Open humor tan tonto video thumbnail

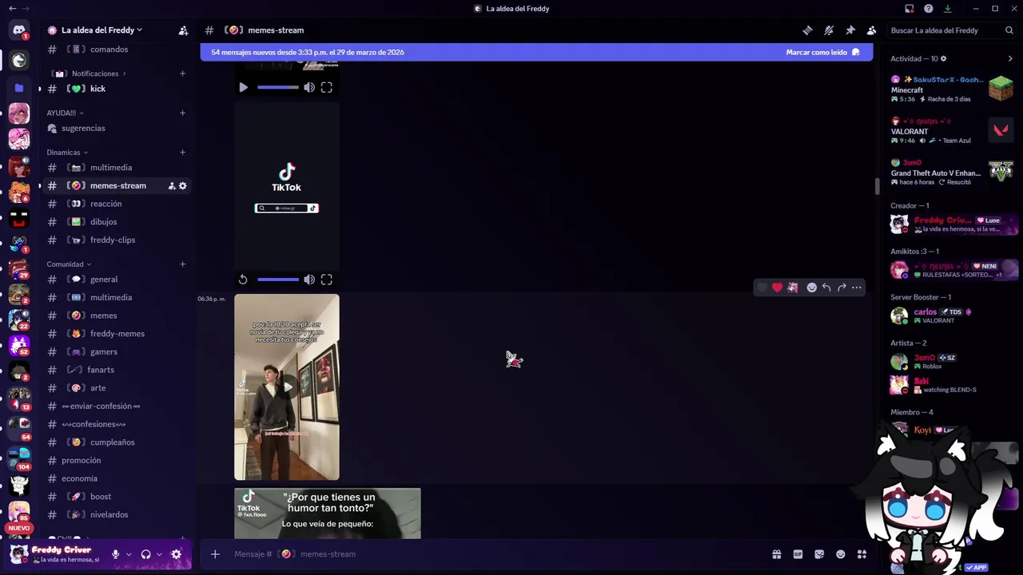[x=328, y=514]
